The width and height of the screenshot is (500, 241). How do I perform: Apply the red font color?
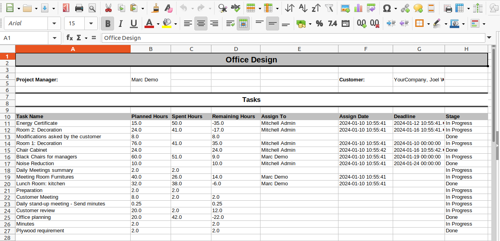[149, 24]
